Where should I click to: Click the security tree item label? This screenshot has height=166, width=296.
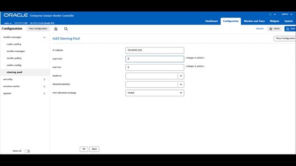[x=8, y=79]
